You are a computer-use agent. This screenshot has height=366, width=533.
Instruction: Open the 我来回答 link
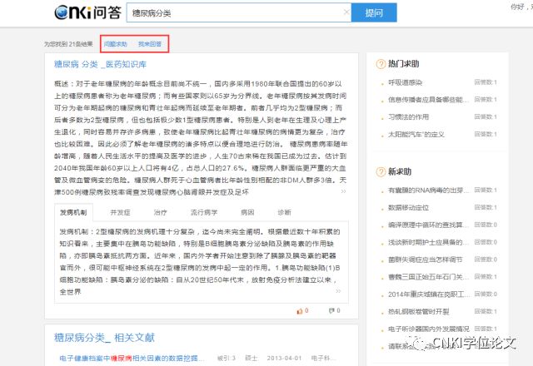coord(150,44)
